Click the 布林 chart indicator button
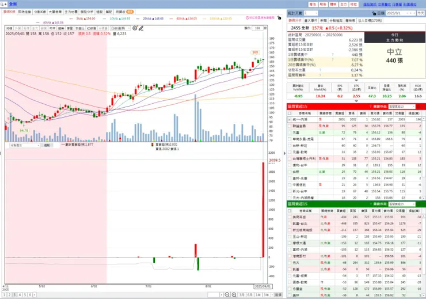Image resolution: width=426 pixels, height=299 pixels. click(52, 28)
